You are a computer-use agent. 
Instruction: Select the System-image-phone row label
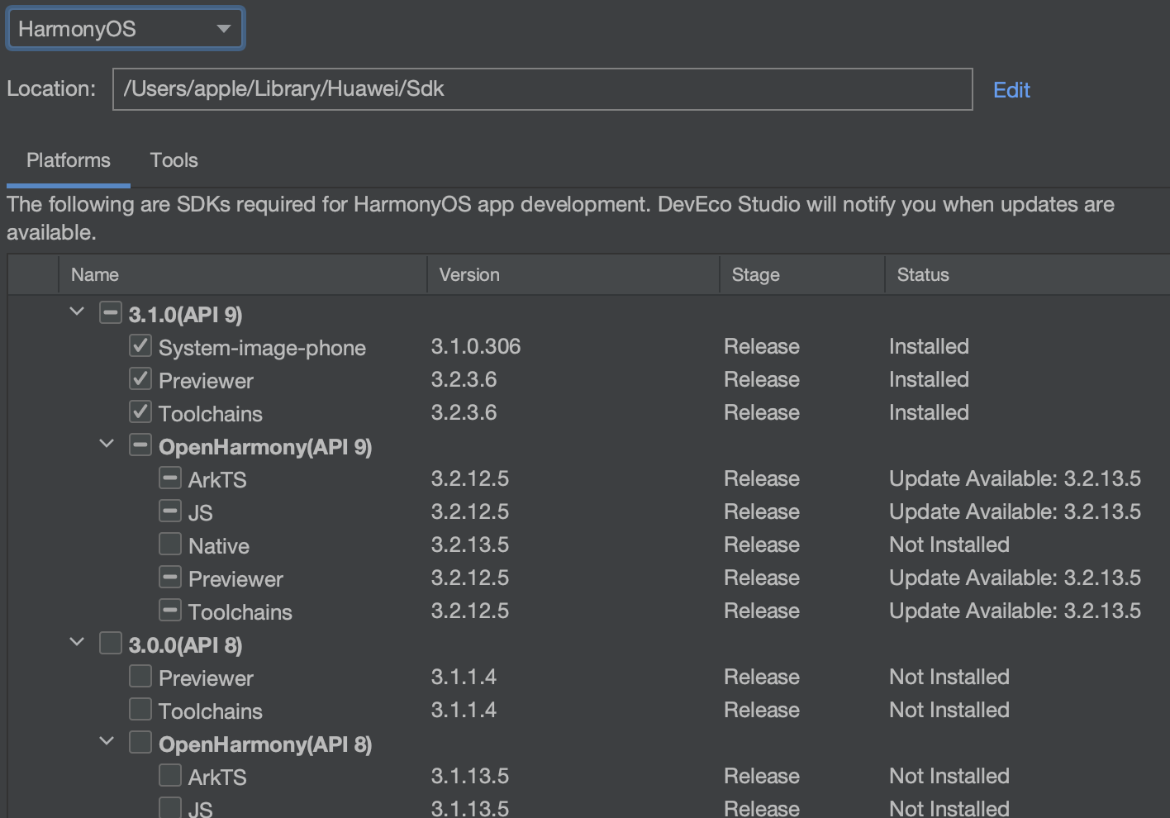262,348
